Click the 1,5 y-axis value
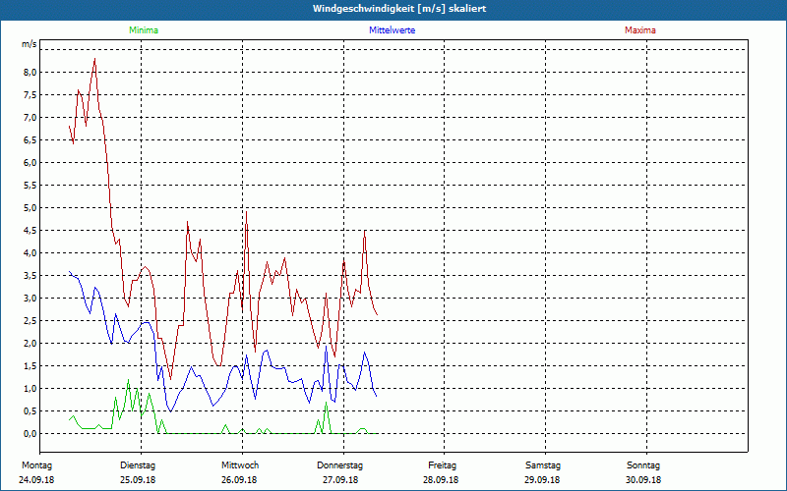 30,365
